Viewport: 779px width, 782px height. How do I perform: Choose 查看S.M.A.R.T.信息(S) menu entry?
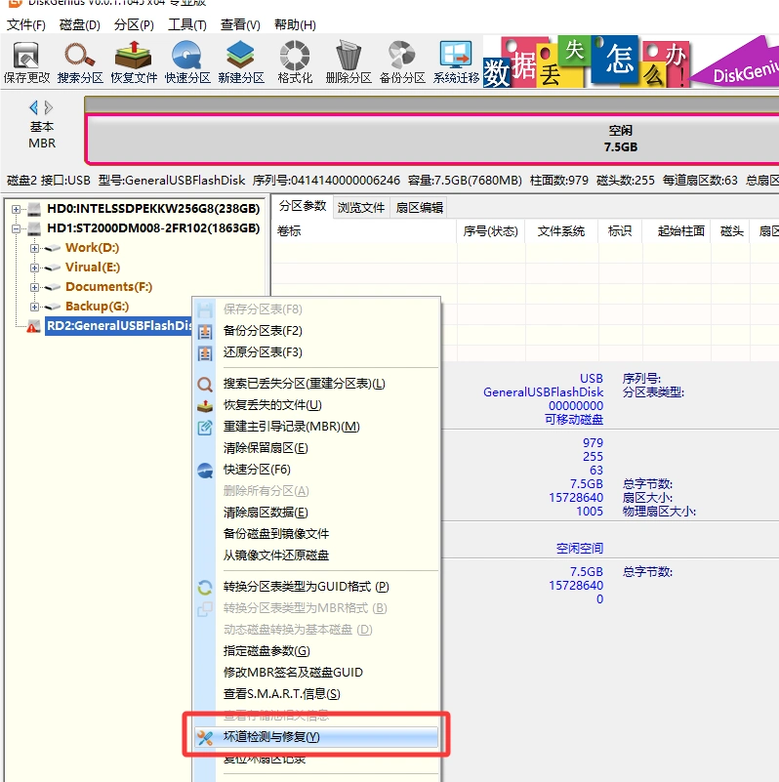(317, 694)
